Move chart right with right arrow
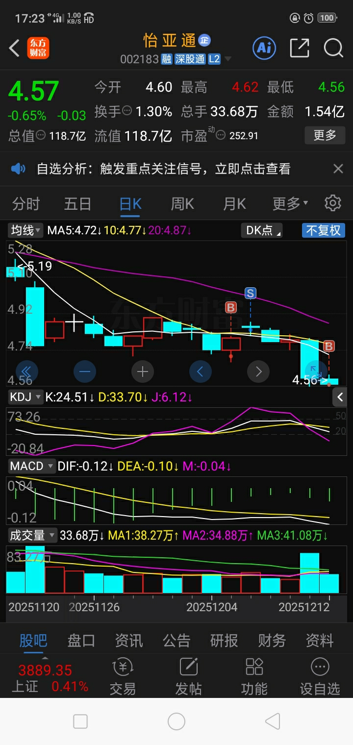The height and width of the screenshot is (745, 353). pos(258,372)
